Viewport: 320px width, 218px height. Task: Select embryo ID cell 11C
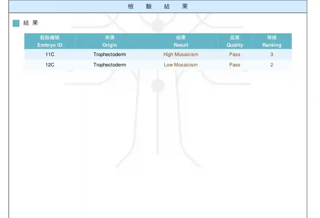(50, 55)
